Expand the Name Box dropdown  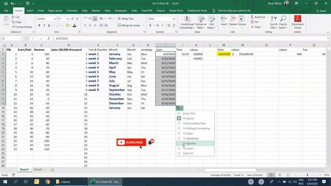point(21,38)
